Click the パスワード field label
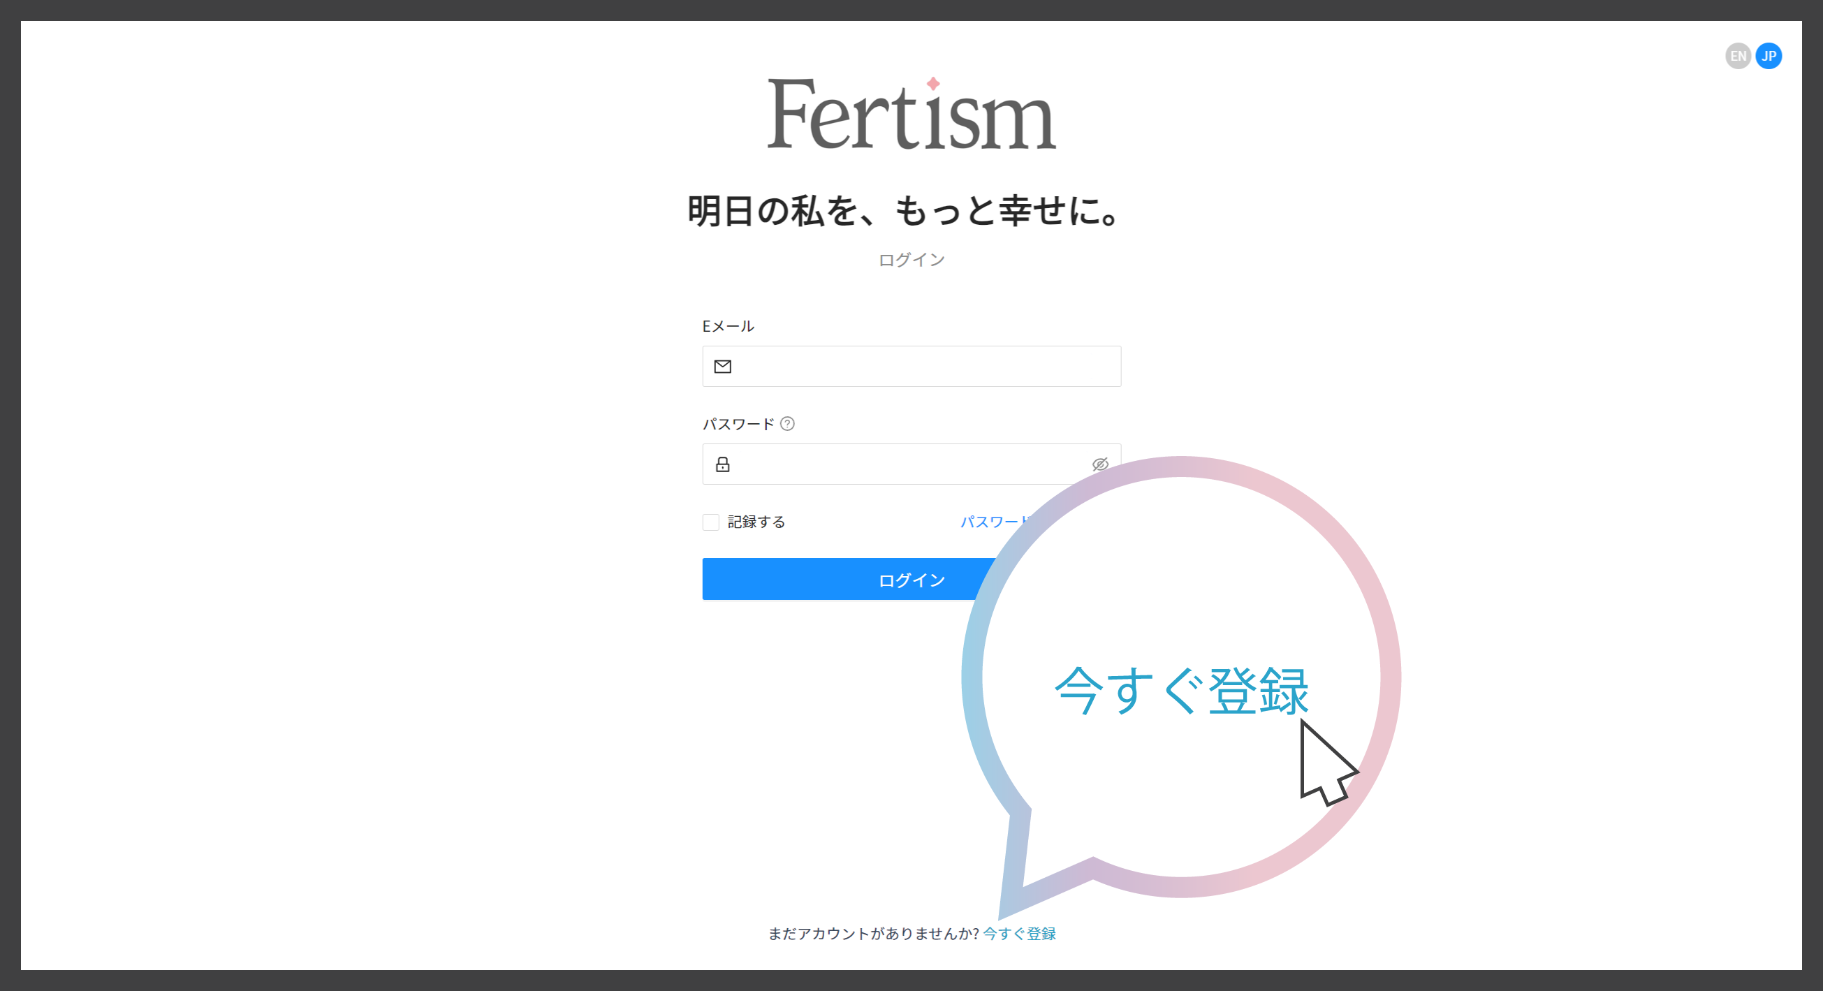 (738, 424)
